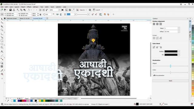This screenshot has height=109, width=194.
Task: Select the mitered corner option
Action: point(154,38)
